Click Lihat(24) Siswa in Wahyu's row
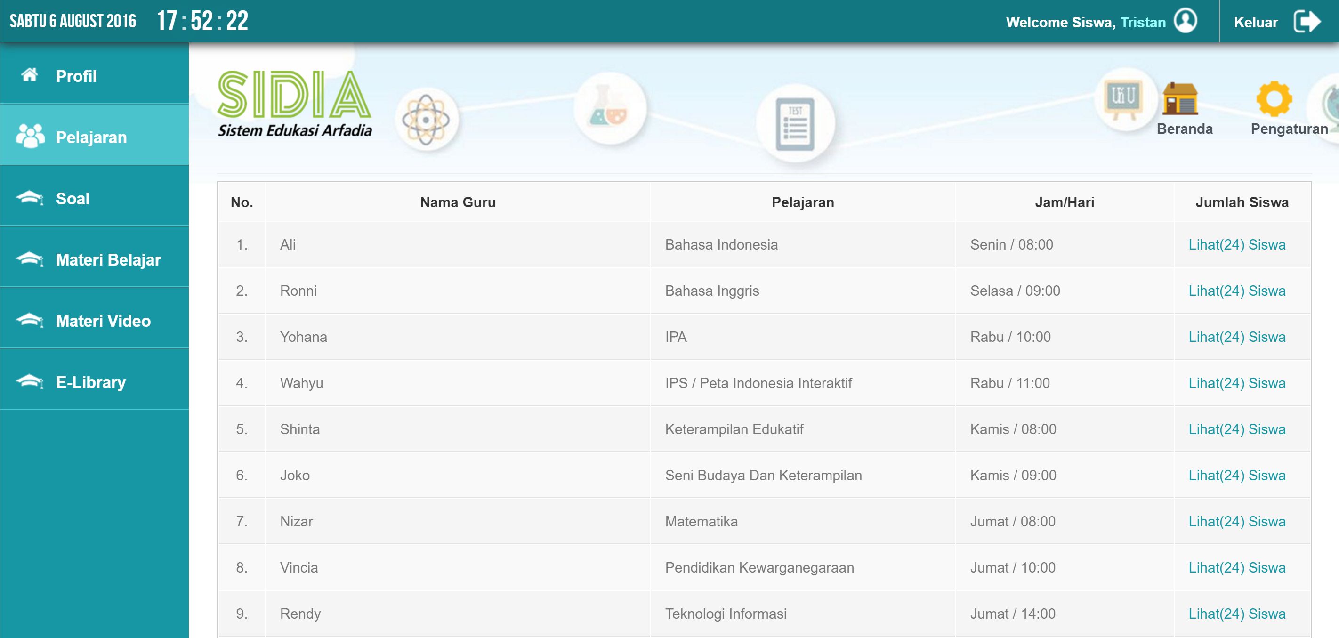 tap(1237, 383)
